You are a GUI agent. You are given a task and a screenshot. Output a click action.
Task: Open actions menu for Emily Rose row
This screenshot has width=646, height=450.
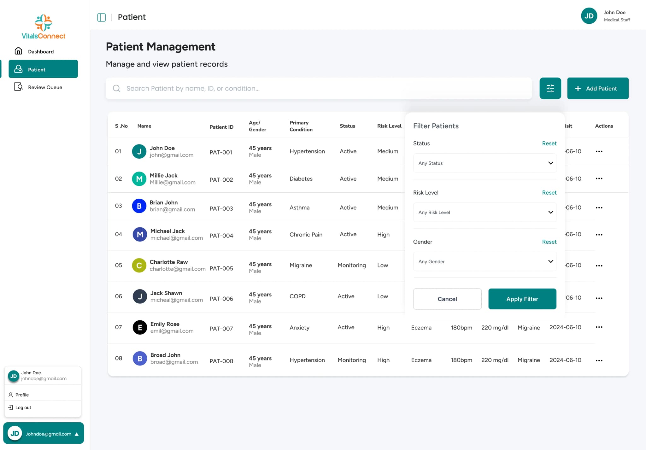tap(599, 327)
